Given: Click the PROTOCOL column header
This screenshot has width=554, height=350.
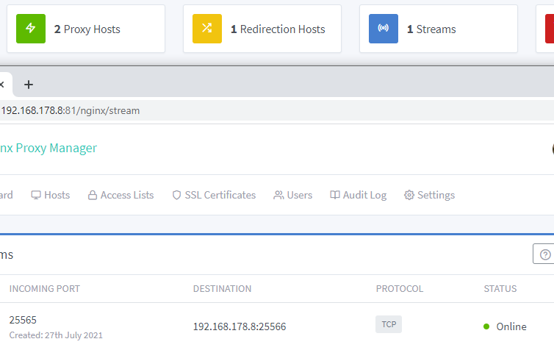Looking at the screenshot, I should (x=400, y=289).
